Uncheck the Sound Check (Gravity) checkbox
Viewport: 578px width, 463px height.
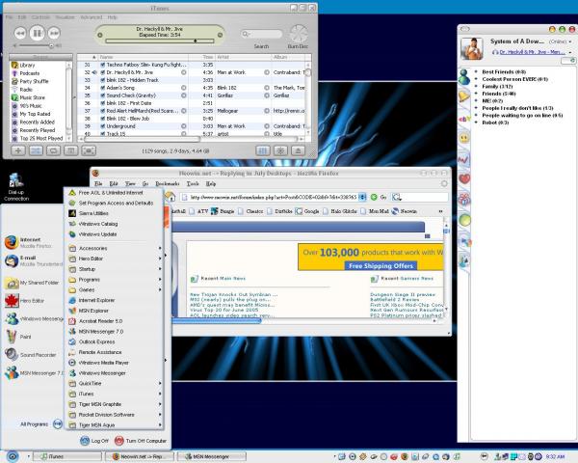tap(103, 95)
